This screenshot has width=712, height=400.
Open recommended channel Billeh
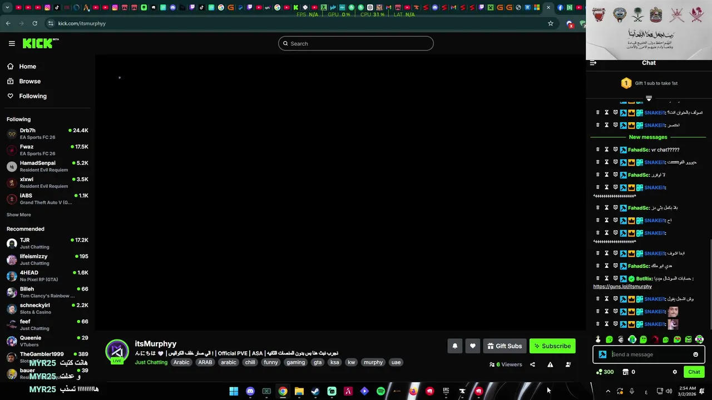[x=47, y=292]
